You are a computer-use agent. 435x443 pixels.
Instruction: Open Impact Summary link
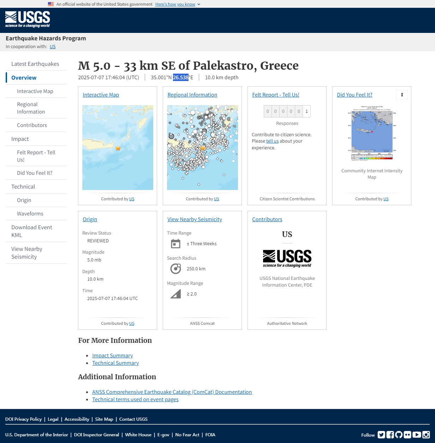click(x=113, y=356)
